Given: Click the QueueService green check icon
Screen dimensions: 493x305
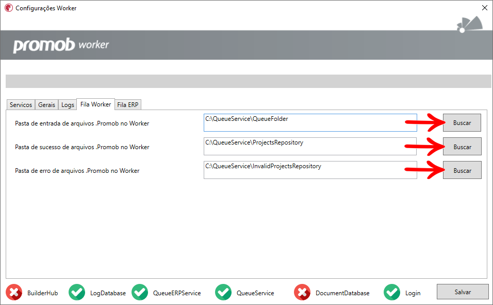Looking at the screenshot, I should [x=223, y=292].
